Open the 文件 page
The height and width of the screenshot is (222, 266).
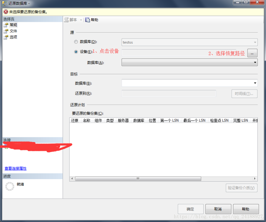[x=14, y=31]
